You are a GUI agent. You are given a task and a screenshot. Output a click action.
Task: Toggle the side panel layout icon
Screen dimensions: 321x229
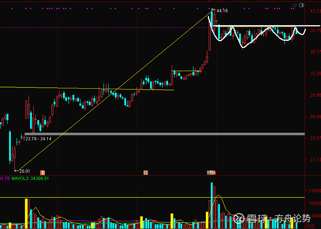pos(301,5)
